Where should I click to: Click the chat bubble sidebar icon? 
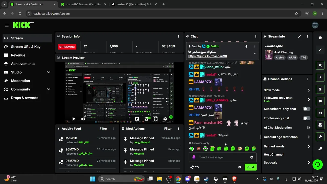320,101
